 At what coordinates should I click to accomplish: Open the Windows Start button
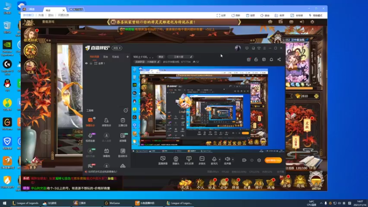(4, 203)
